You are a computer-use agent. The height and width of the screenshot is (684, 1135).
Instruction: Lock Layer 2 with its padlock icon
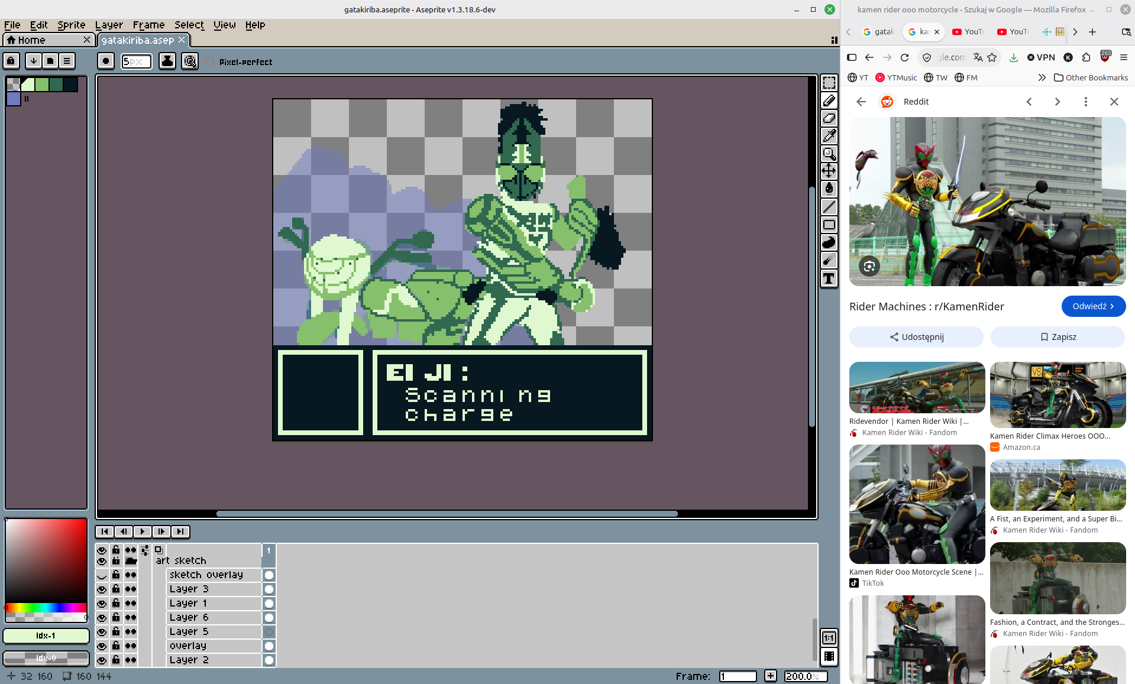click(116, 660)
